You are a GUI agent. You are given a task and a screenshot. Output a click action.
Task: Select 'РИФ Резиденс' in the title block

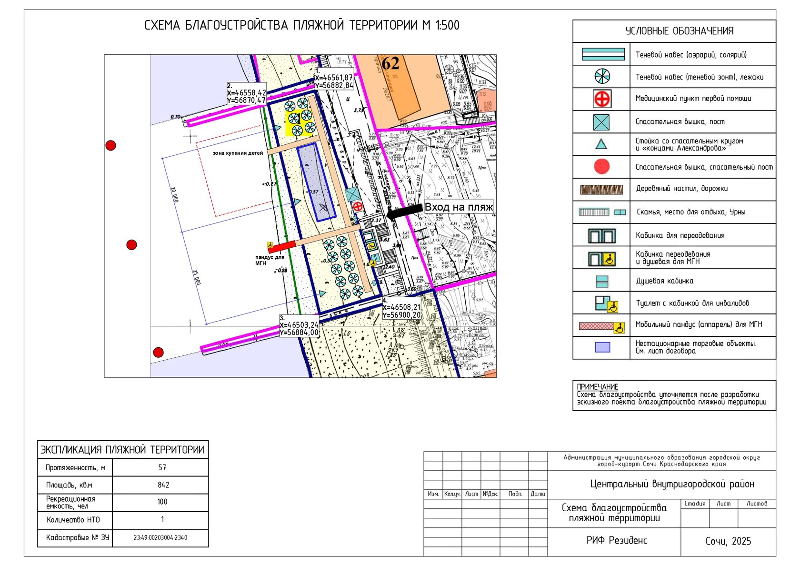click(617, 540)
